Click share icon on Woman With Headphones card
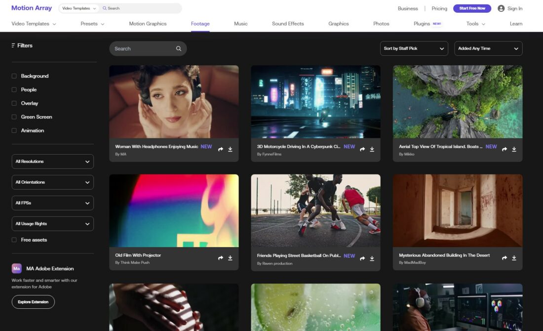 [x=221, y=149]
